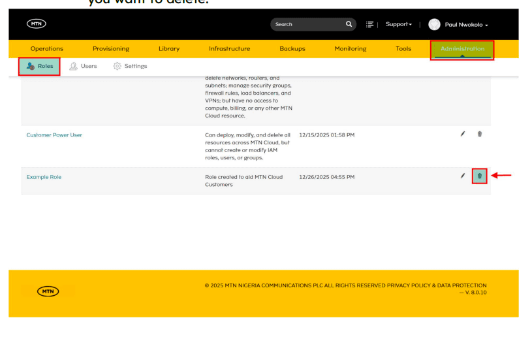Open the Tools menu
This screenshot has height=337, width=530.
click(x=403, y=49)
